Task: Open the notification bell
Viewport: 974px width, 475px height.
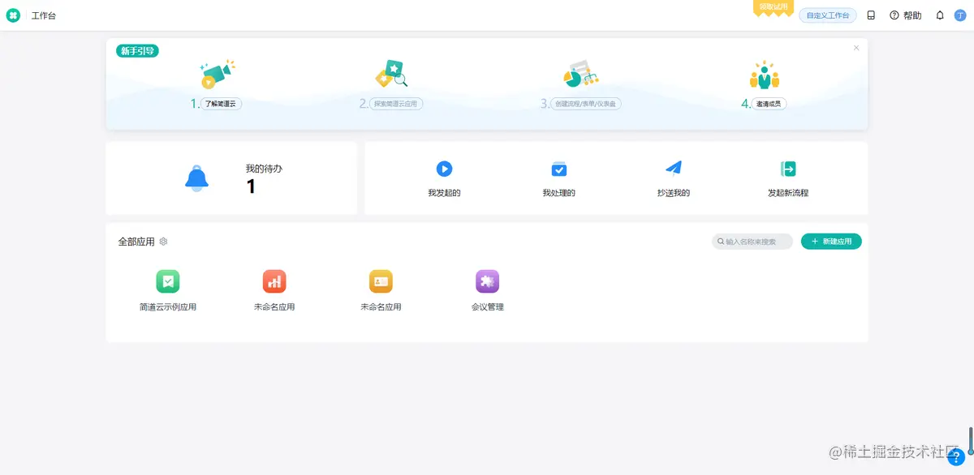Action: coord(940,15)
